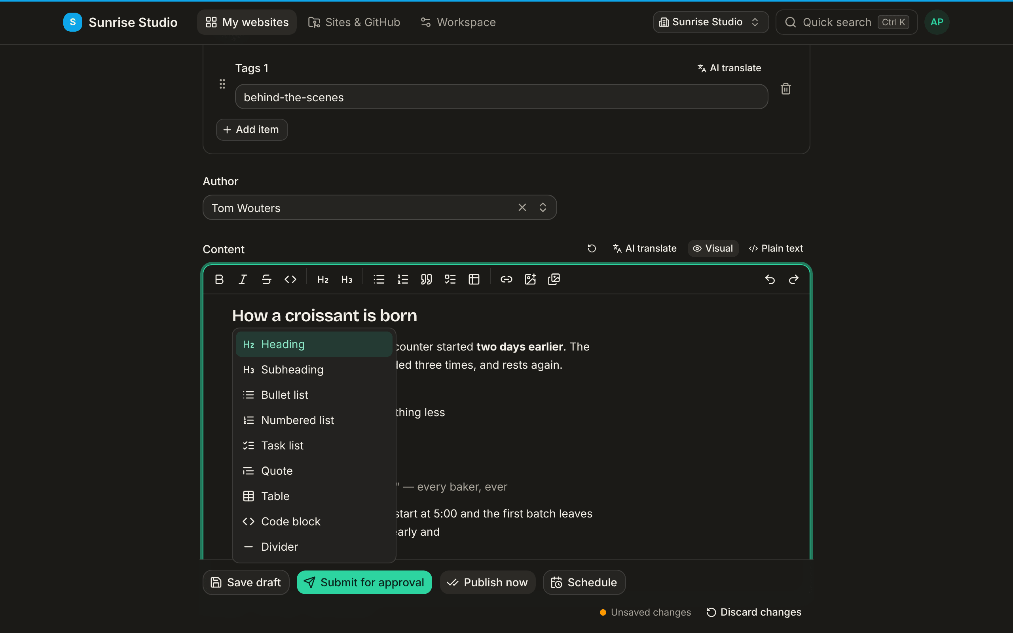Insert numbered list from toolbar
Viewport: 1013px width, 633px height.
pyautogui.click(x=403, y=279)
